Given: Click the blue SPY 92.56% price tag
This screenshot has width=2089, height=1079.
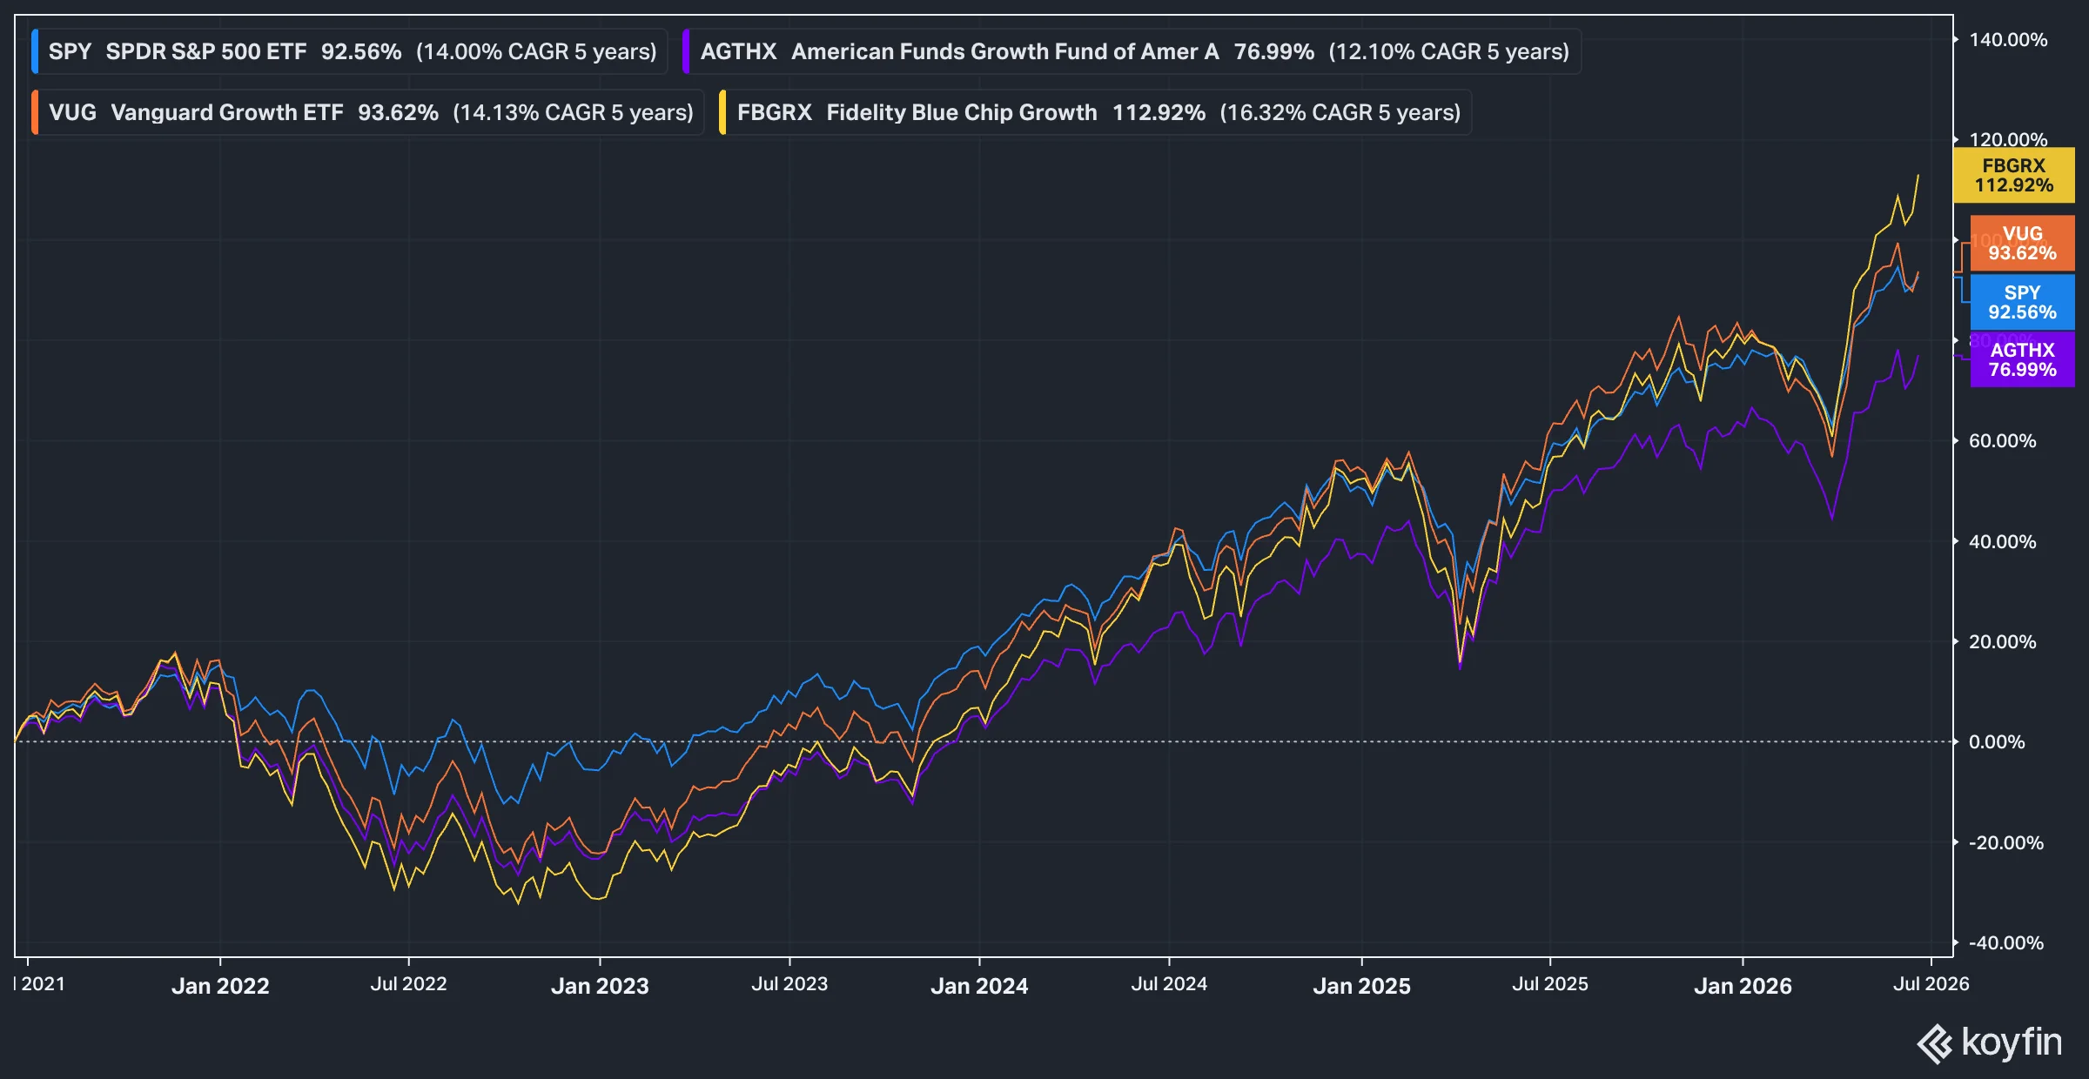Looking at the screenshot, I should point(2022,302).
